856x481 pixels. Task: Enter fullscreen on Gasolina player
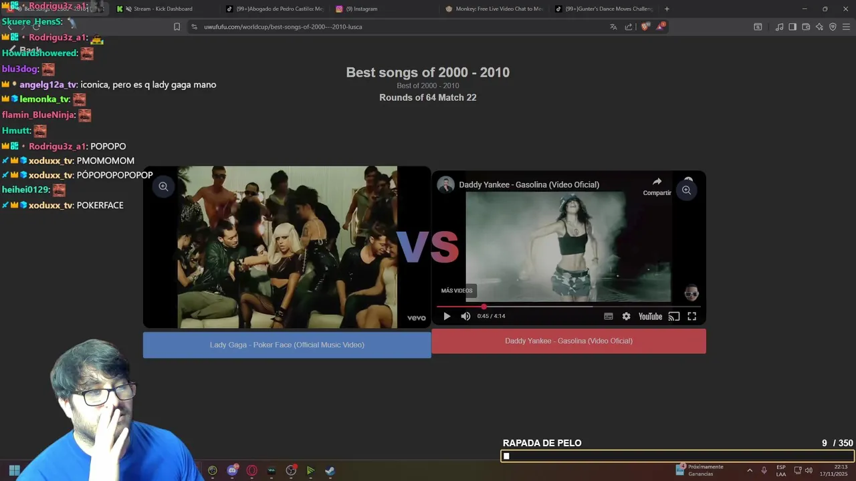click(692, 317)
